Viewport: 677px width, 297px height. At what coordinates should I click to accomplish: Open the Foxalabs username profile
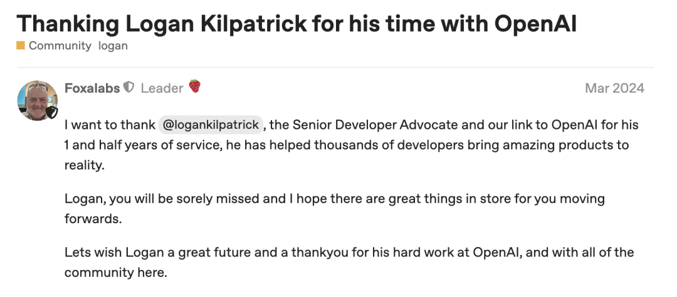click(92, 88)
